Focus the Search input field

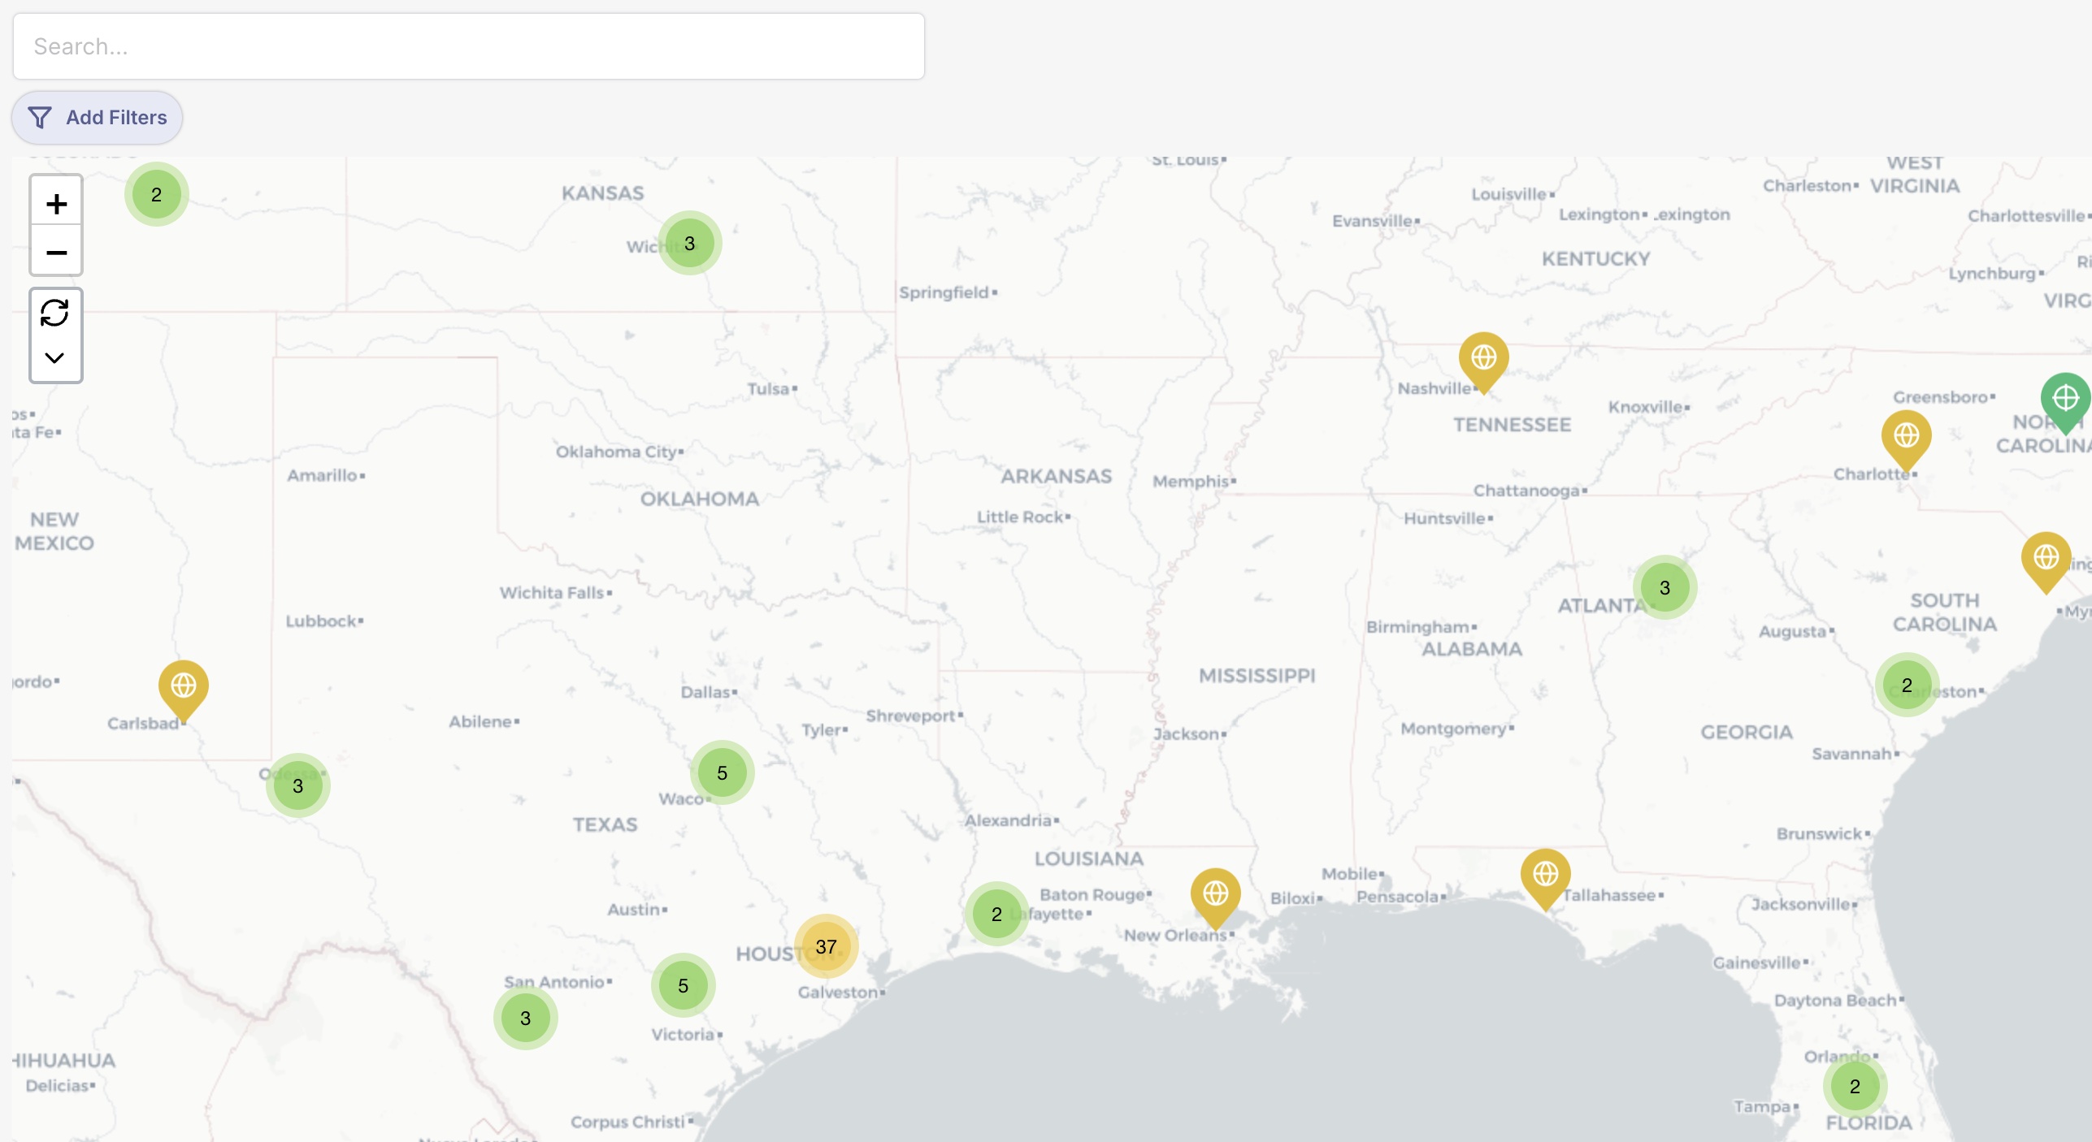point(468,46)
